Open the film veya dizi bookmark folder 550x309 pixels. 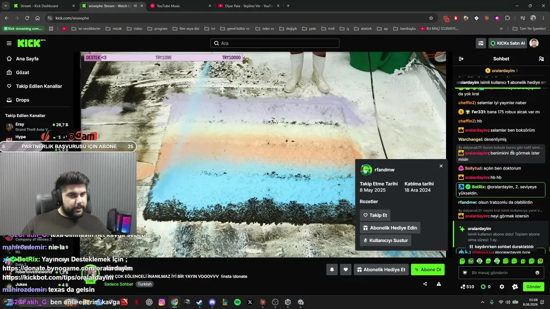(x=186, y=29)
